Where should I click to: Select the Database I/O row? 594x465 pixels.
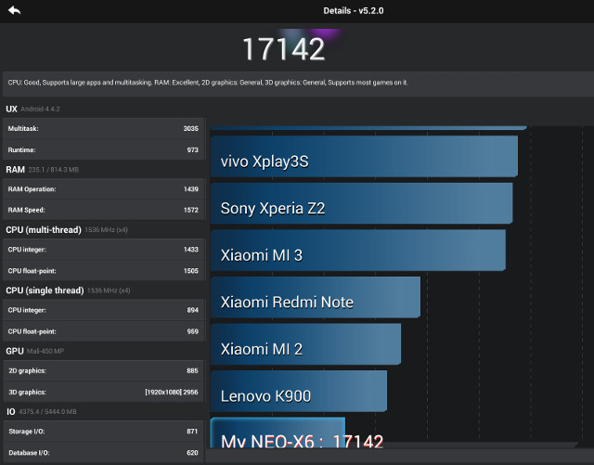pyautogui.click(x=103, y=453)
